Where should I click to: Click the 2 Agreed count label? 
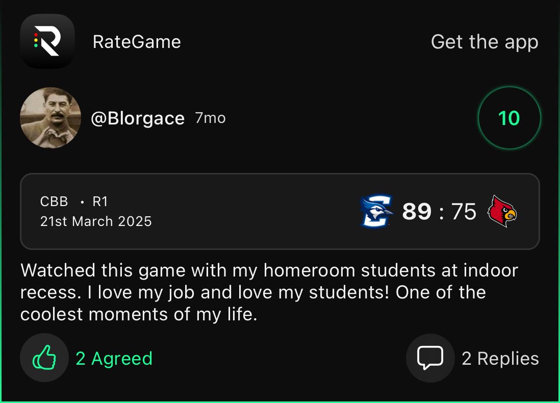(x=114, y=359)
